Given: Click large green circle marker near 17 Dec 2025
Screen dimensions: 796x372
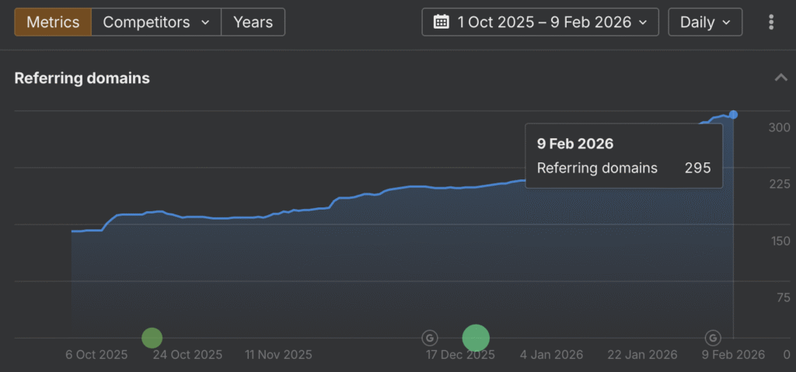Looking at the screenshot, I should 476,338.
